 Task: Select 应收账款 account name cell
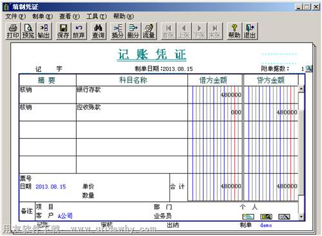point(132,113)
